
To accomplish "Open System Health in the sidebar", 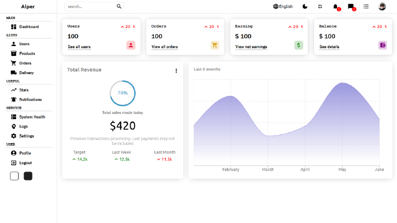I will click(x=29, y=117).
